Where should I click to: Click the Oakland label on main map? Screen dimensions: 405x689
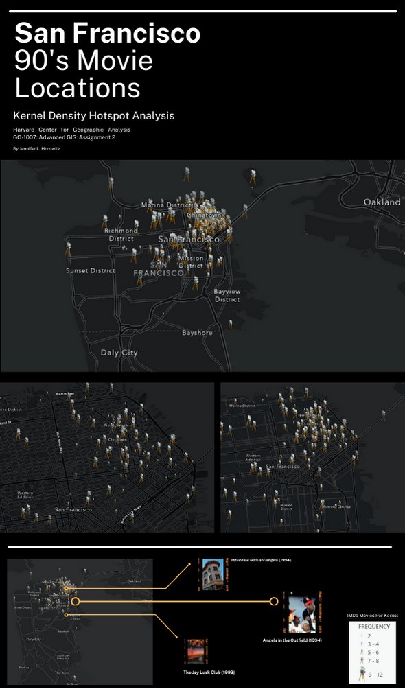(382, 202)
